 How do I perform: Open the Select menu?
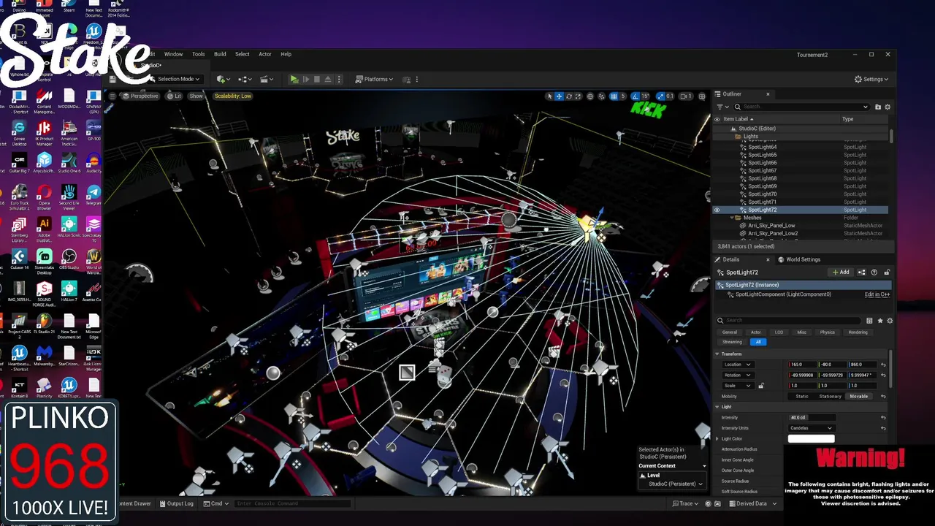[x=243, y=54]
